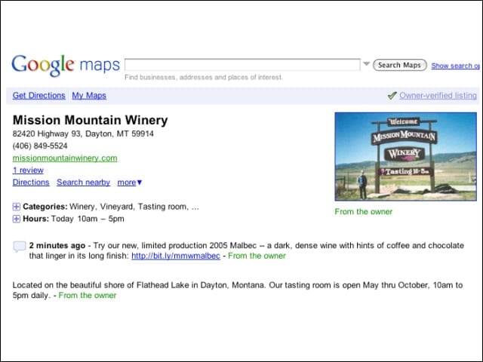
Task: Click the speech bubble update icon
Action: pyautogui.click(x=20, y=247)
